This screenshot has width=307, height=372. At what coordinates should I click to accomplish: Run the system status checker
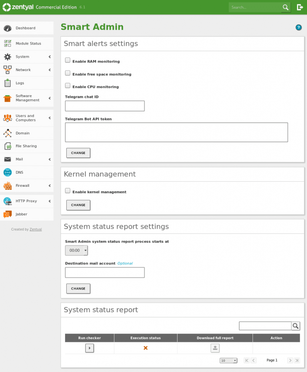click(x=89, y=348)
